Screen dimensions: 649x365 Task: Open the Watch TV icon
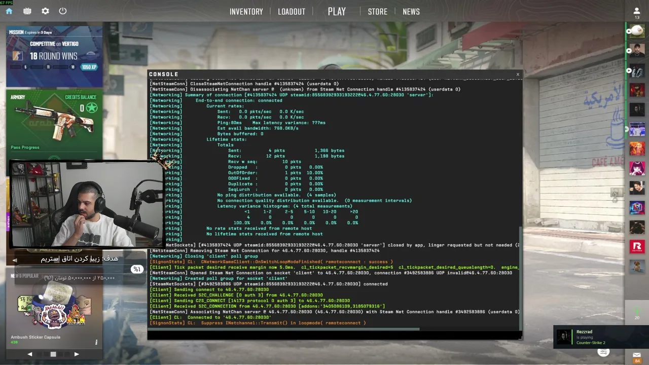coord(27,11)
